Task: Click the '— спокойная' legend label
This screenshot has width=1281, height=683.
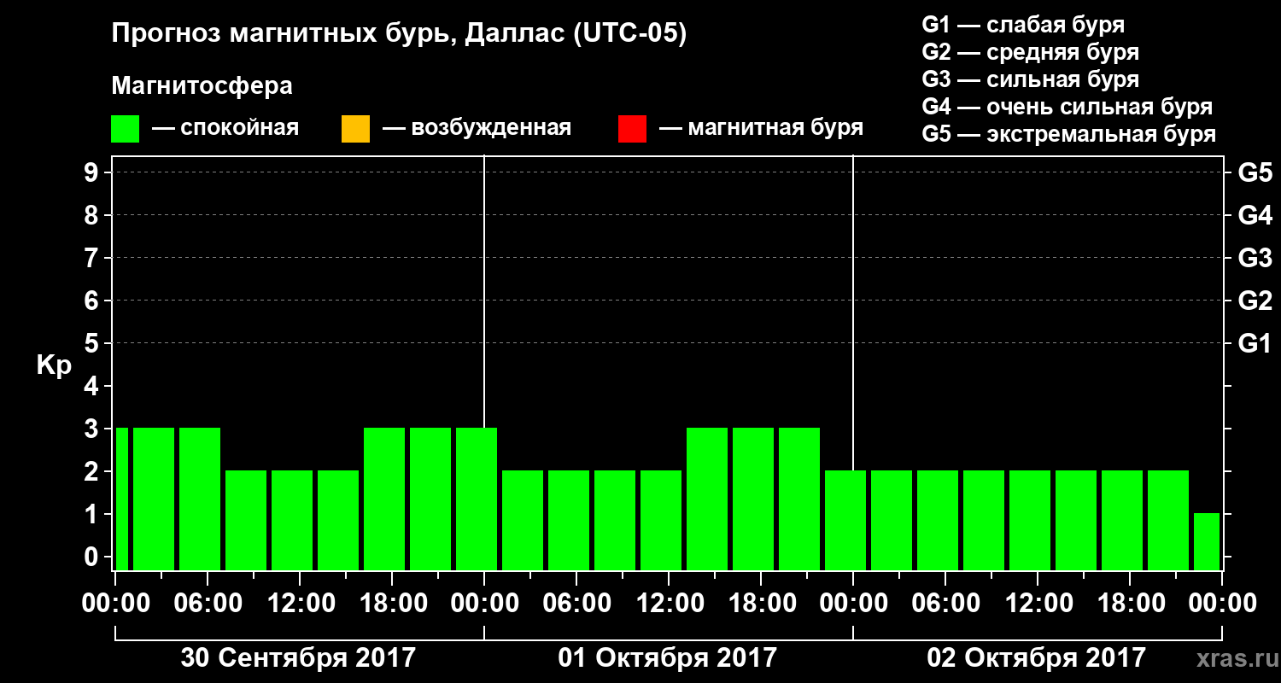Action: point(225,128)
